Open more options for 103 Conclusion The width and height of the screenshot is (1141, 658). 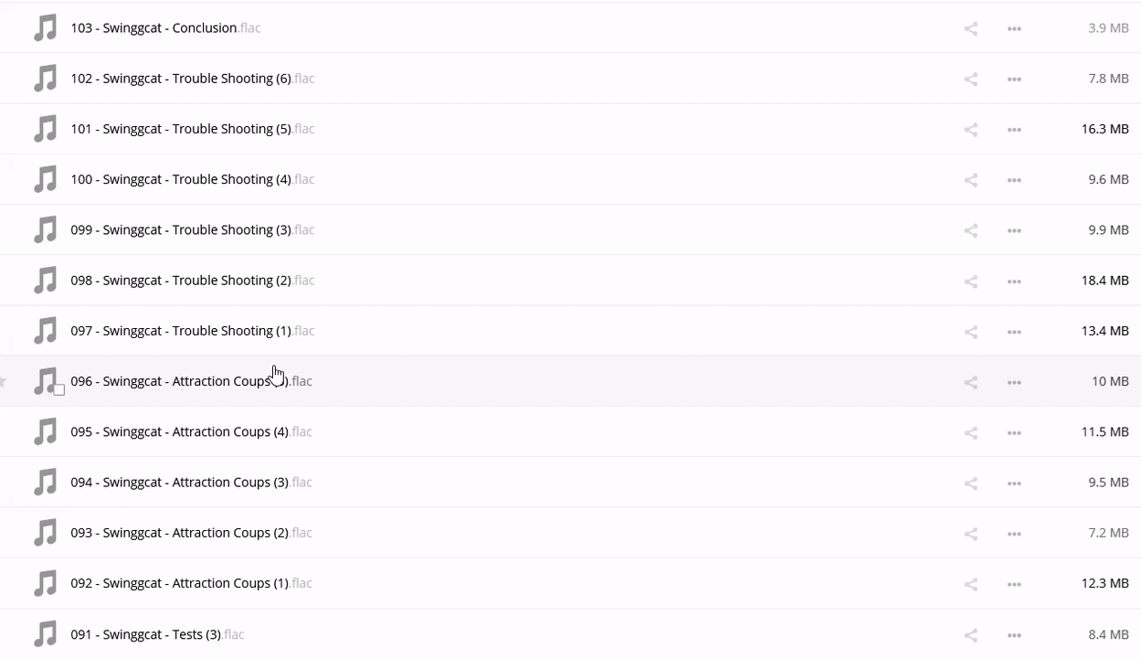point(1014,29)
